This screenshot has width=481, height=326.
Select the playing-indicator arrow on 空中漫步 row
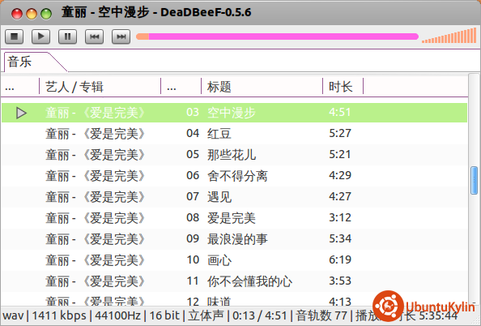[21, 113]
